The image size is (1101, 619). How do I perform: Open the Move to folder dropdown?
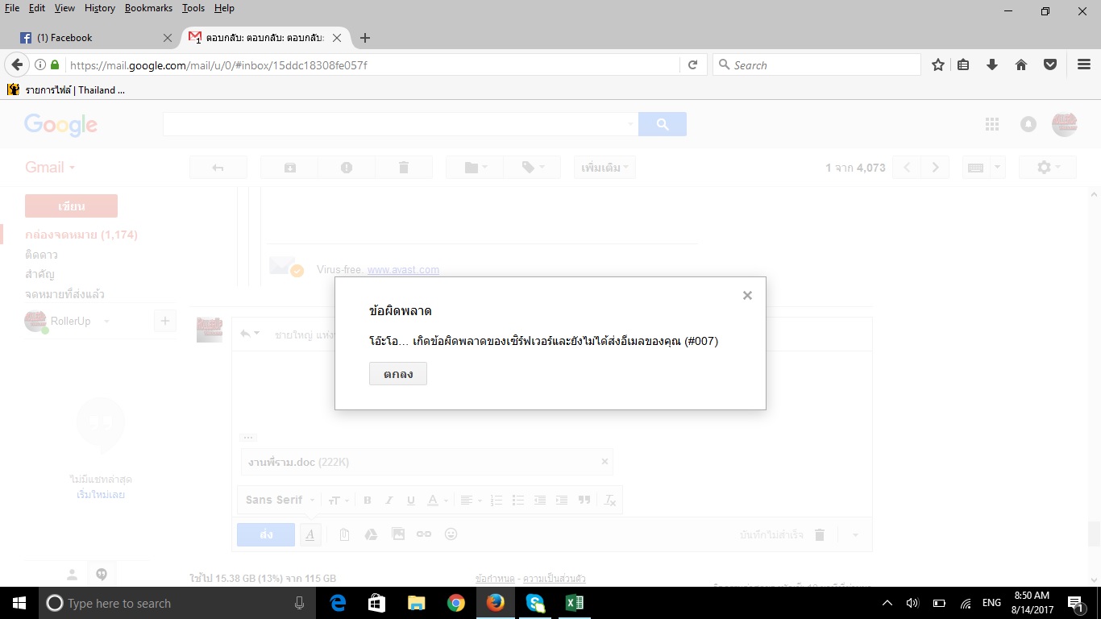point(474,168)
